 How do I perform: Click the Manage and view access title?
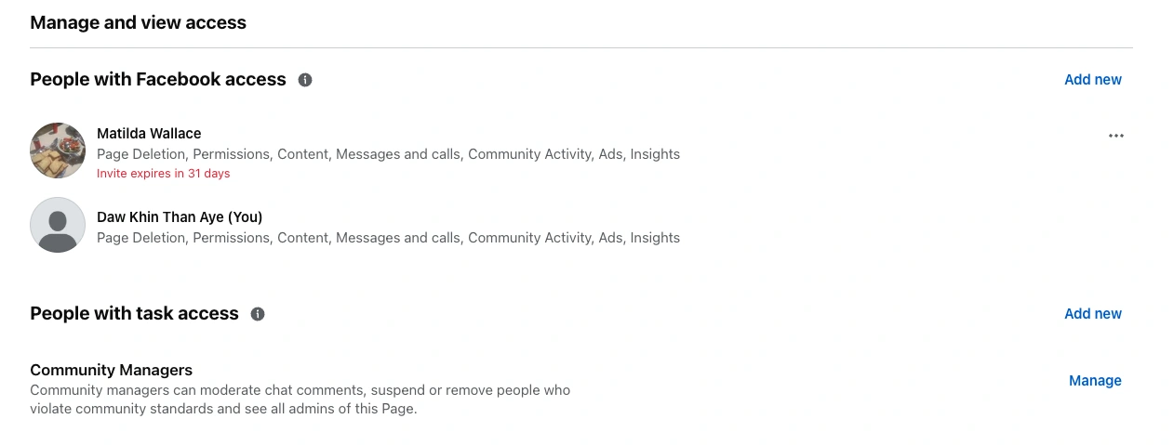tap(138, 22)
